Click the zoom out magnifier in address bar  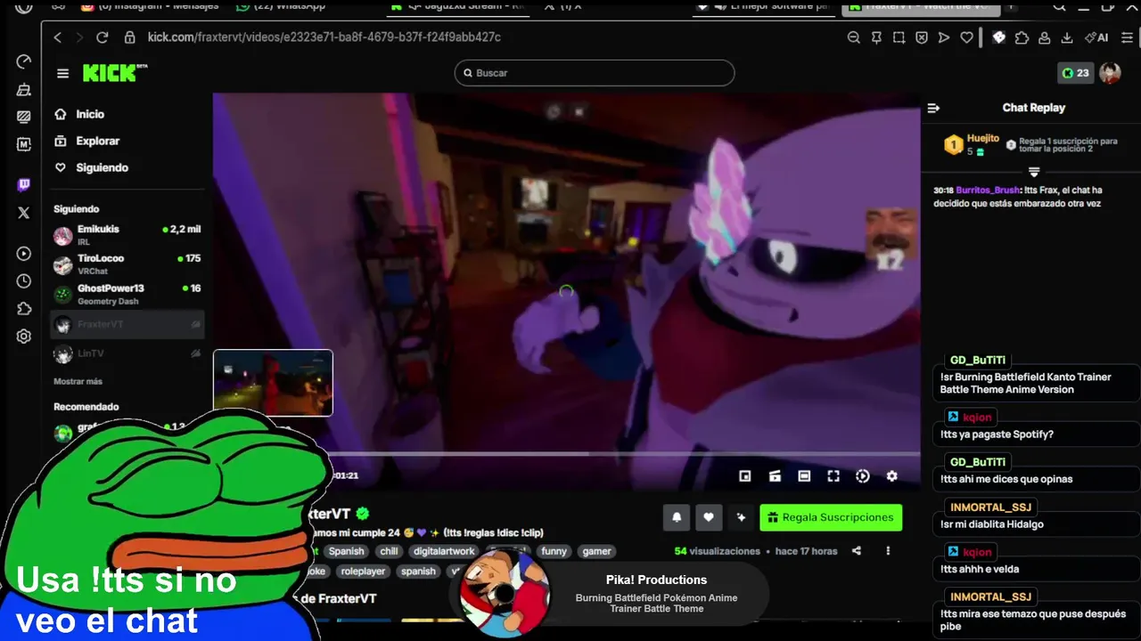(x=853, y=37)
